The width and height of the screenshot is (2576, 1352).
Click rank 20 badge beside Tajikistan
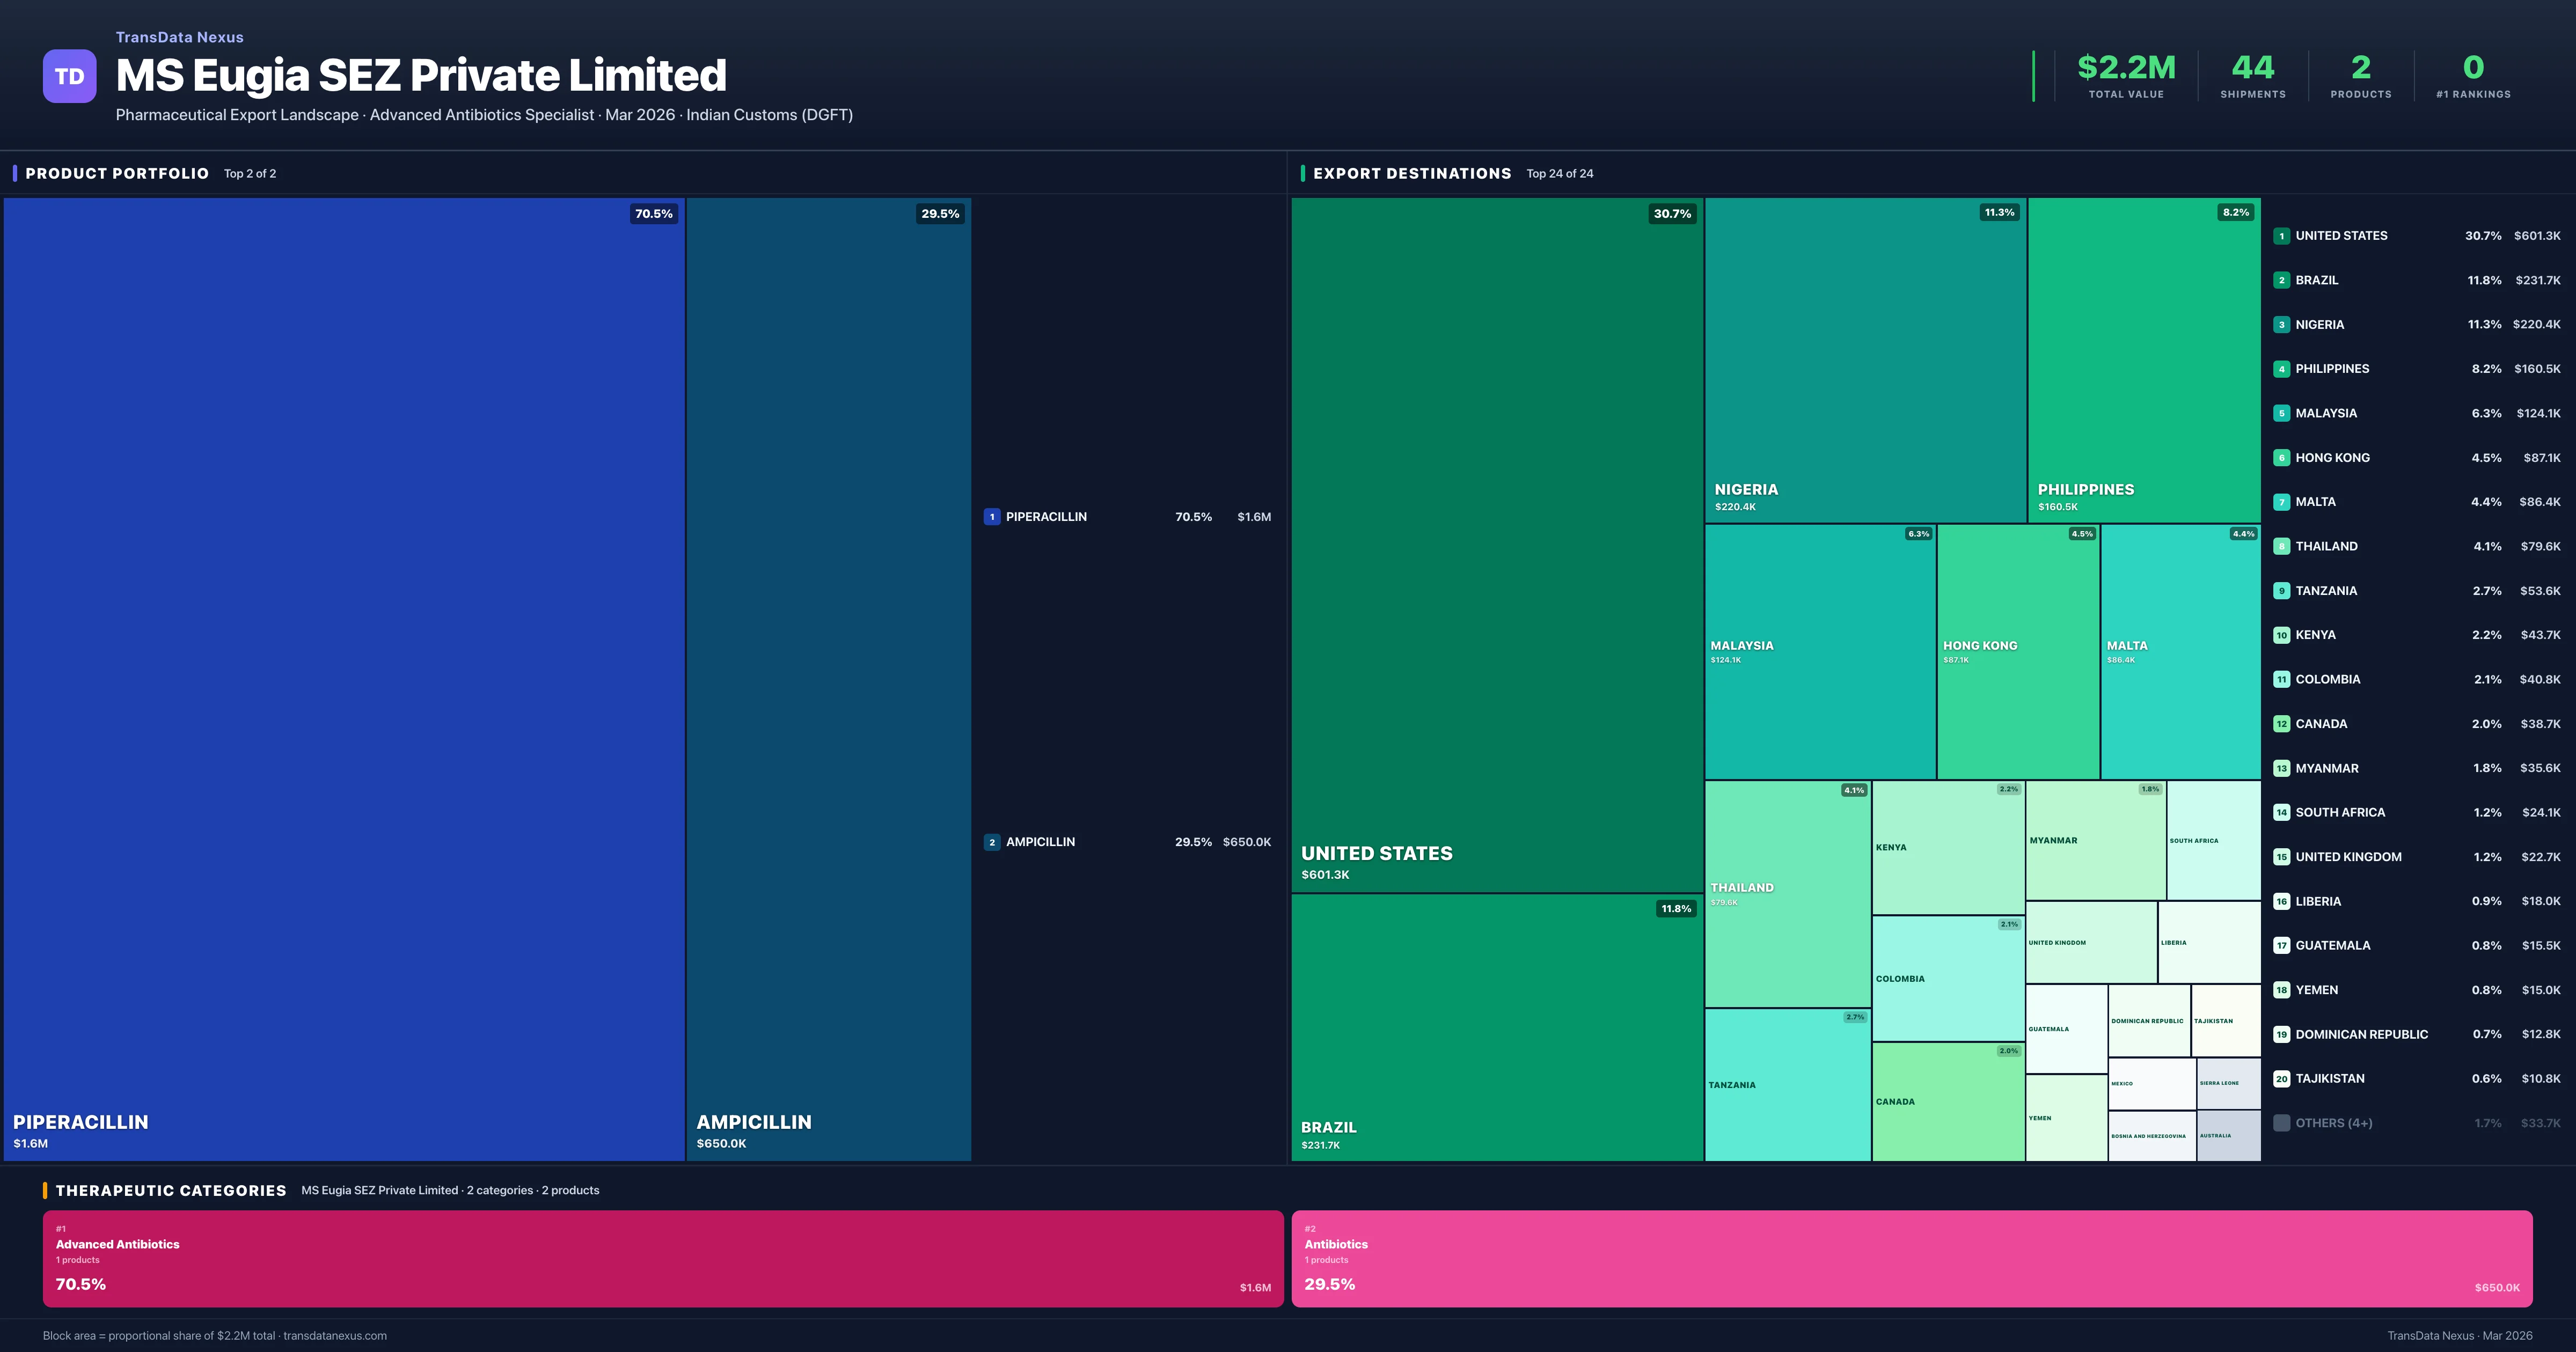click(x=2281, y=1079)
